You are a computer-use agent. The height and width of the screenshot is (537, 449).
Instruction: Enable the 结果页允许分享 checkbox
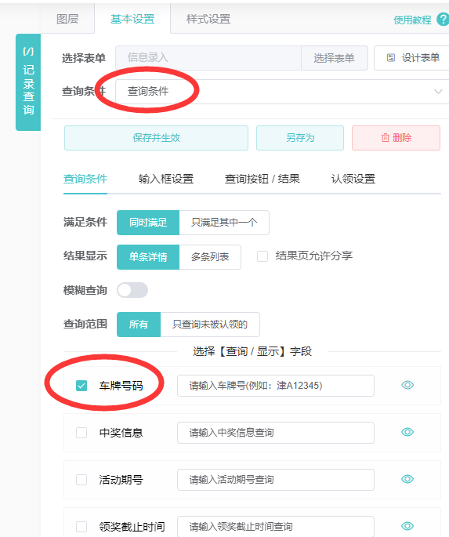[263, 256]
